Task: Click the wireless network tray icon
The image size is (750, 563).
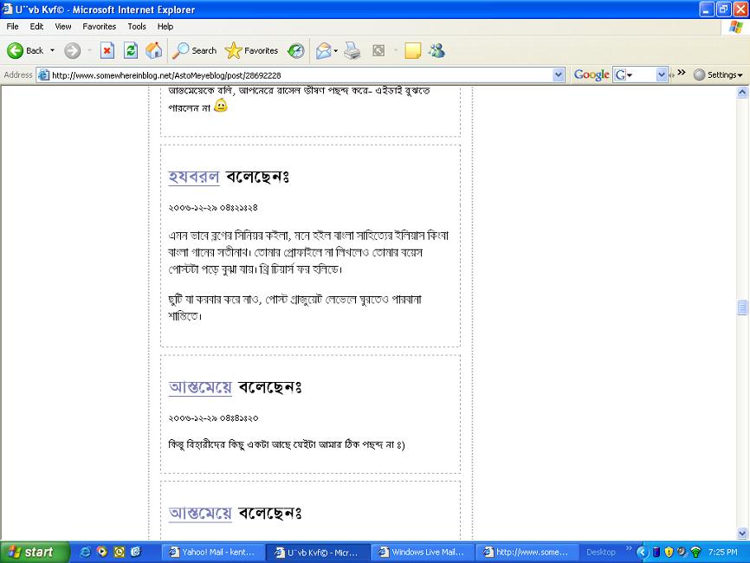Action: click(696, 552)
